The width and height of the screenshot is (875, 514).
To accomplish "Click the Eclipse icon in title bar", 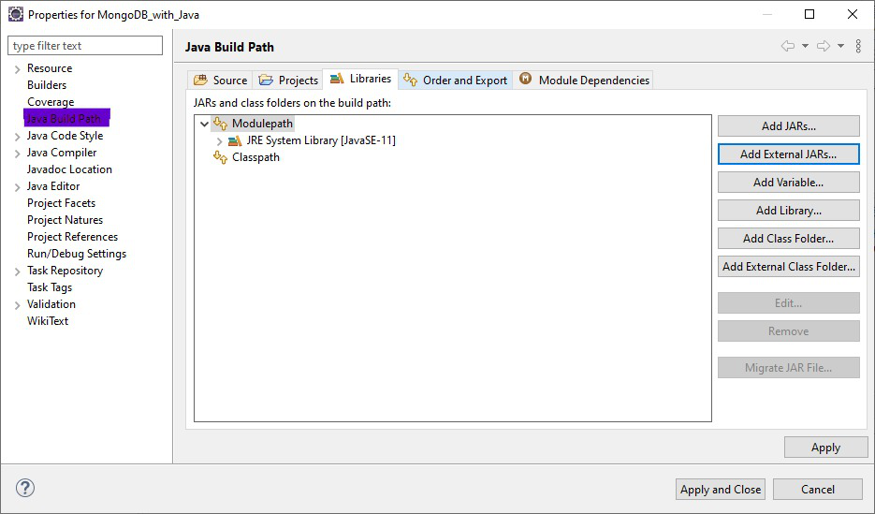I will [x=15, y=14].
